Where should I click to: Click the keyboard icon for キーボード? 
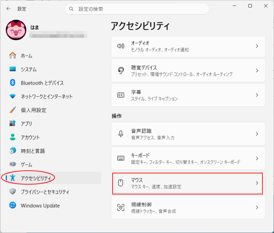tap(121, 158)
